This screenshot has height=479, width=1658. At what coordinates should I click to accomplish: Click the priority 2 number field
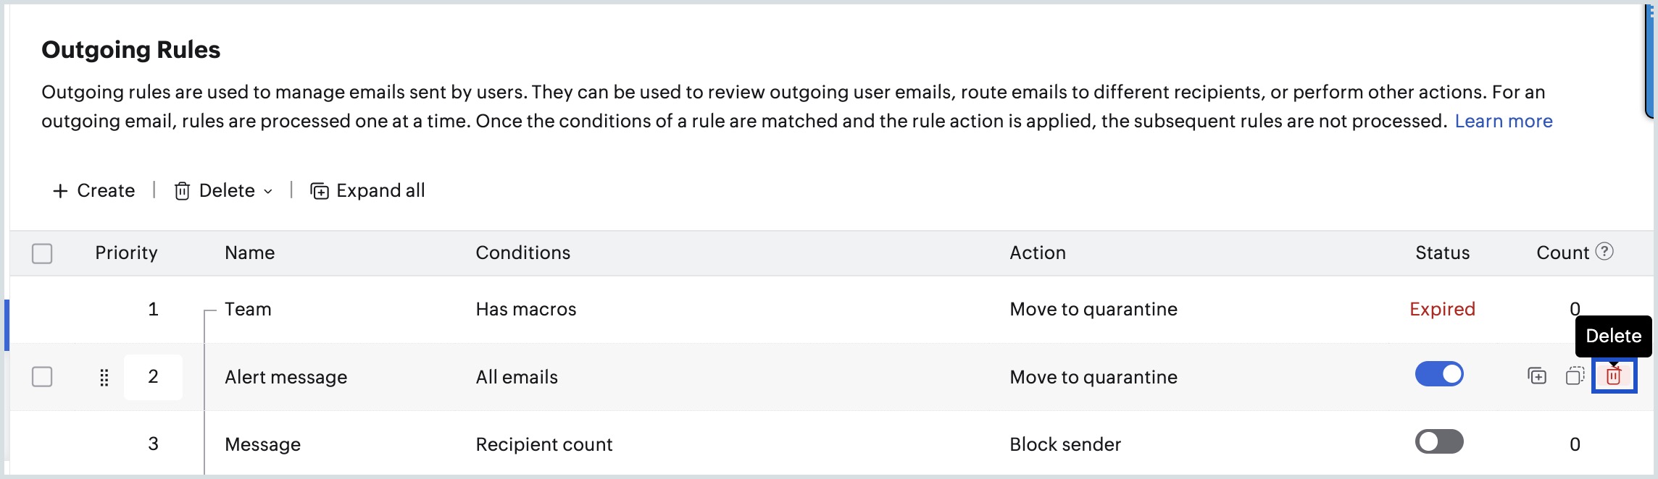click(153, 377)
